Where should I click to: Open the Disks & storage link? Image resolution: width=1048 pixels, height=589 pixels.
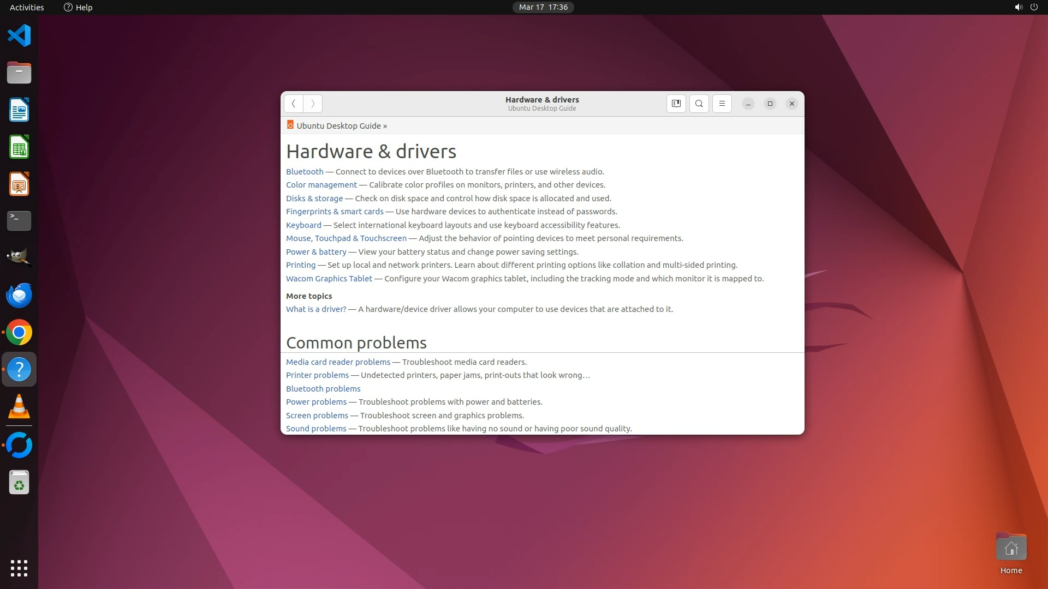point(314,199)
